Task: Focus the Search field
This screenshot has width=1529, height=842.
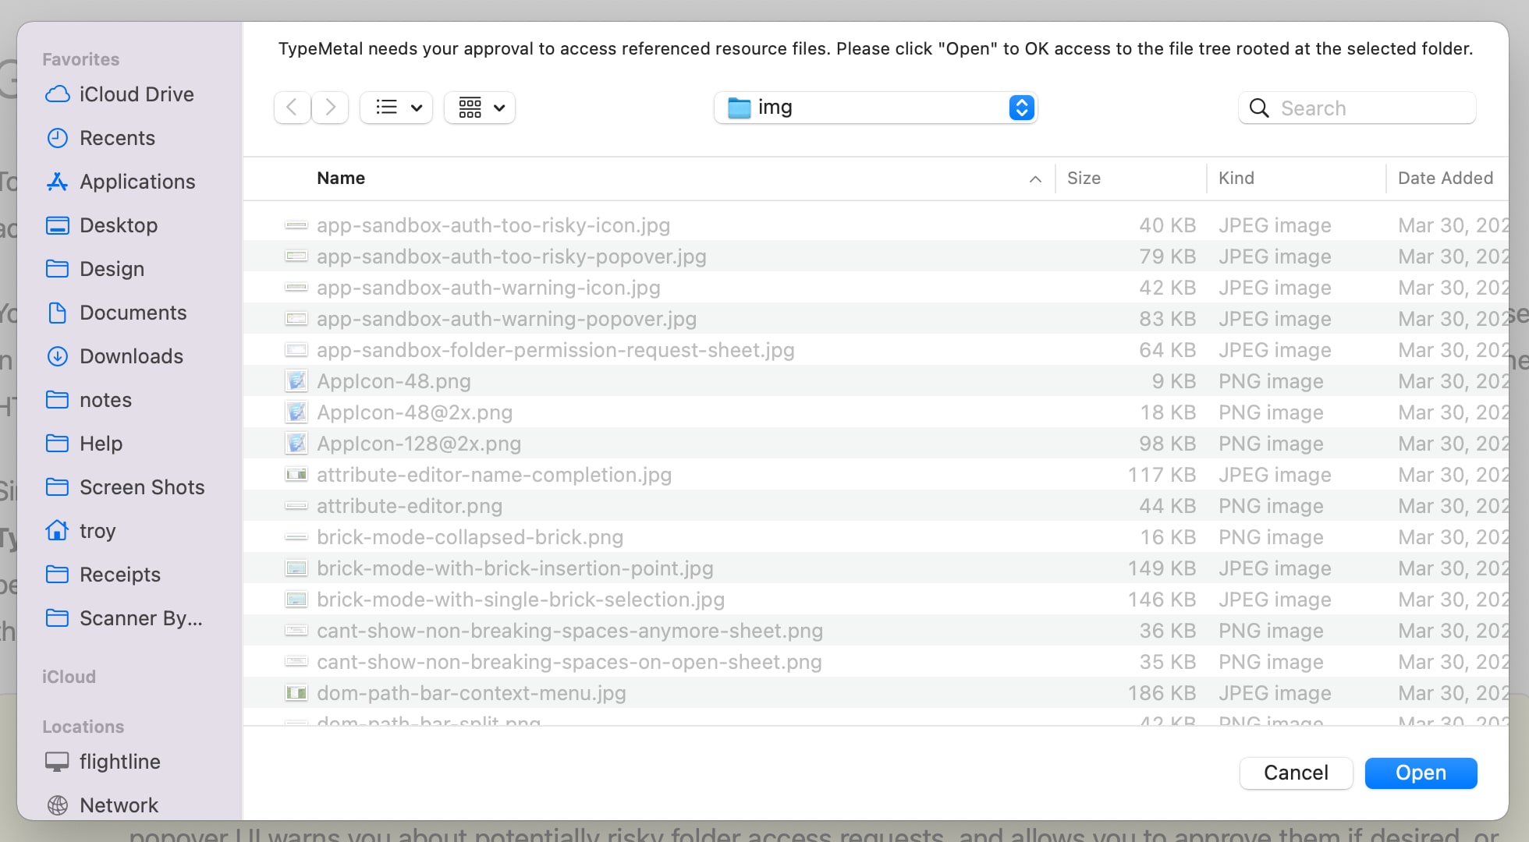Action: (x=1357, y=108)
